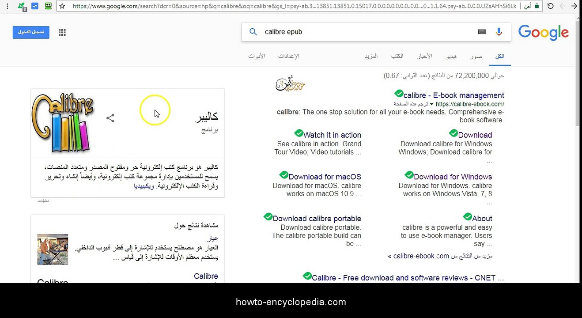Click the green check beside CNET result
582x318 pixels.
pos(307,276)
